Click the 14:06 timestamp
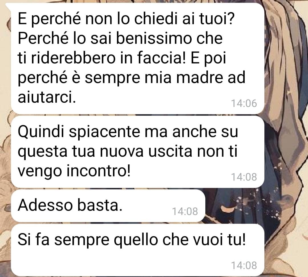Image resolution: width=308 pixels, height=277 pixels. 244,104
